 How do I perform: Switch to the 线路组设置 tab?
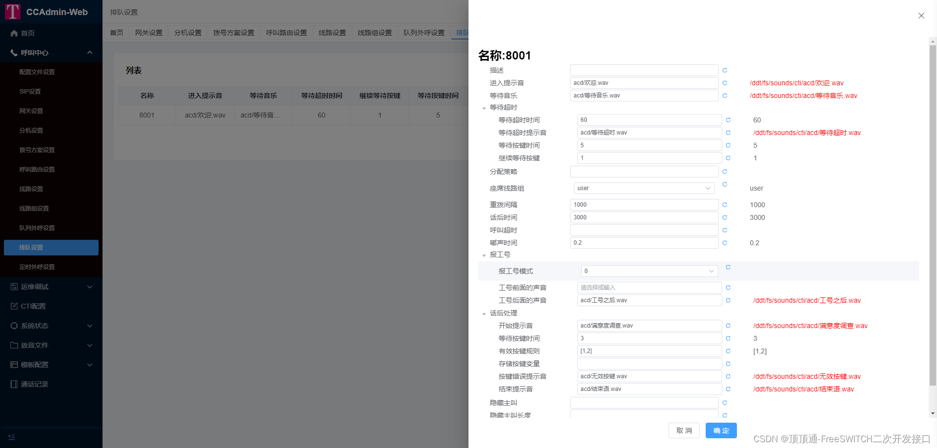click(x=375, y=33)
